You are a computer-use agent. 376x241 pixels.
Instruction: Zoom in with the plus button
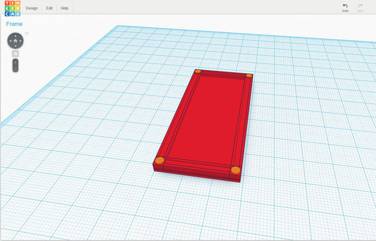click(x=16, y=62)
